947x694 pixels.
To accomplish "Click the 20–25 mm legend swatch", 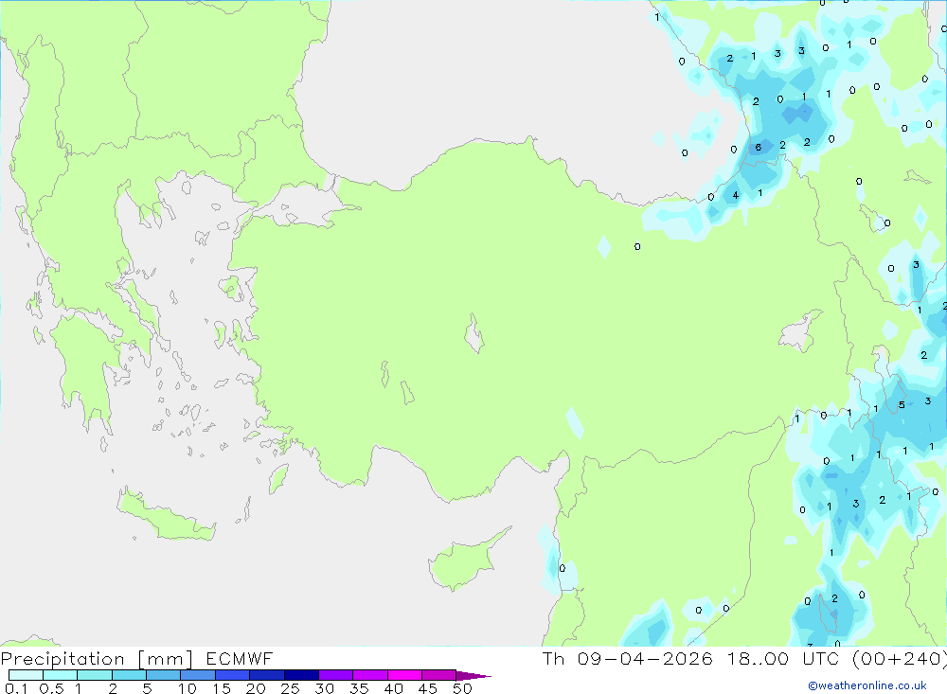I will click(x=267, y=675).
